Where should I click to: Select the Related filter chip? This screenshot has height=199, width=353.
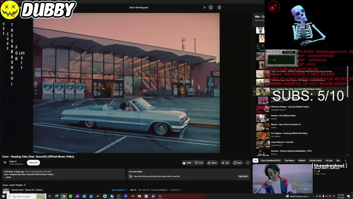pyautogui.click(x=302, y=161)
